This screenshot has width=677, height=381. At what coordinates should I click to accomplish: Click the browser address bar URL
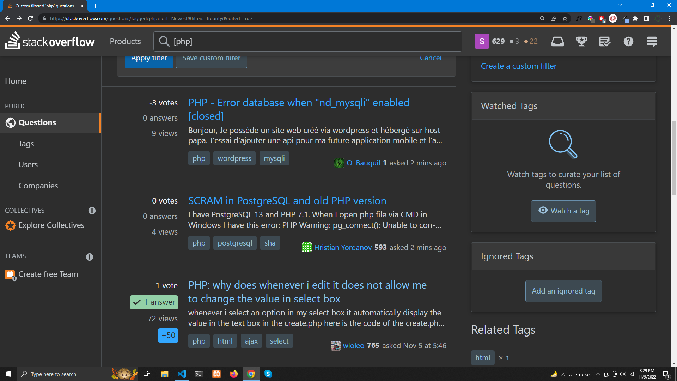(151, 18)
